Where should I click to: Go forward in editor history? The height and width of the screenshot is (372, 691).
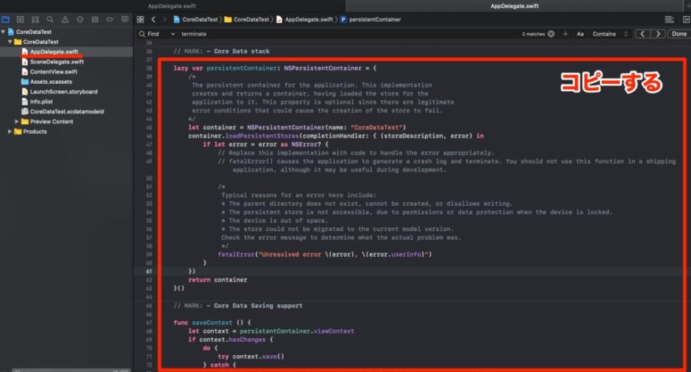coord(165,19)
